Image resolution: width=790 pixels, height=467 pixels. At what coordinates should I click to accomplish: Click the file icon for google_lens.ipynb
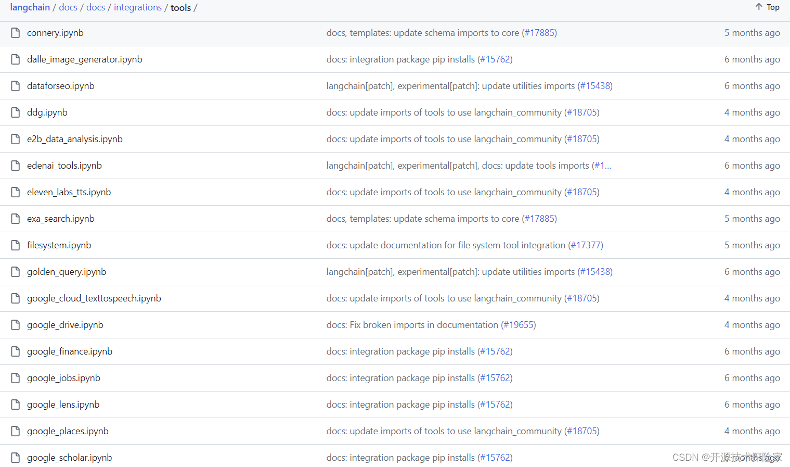pos(16,405)
